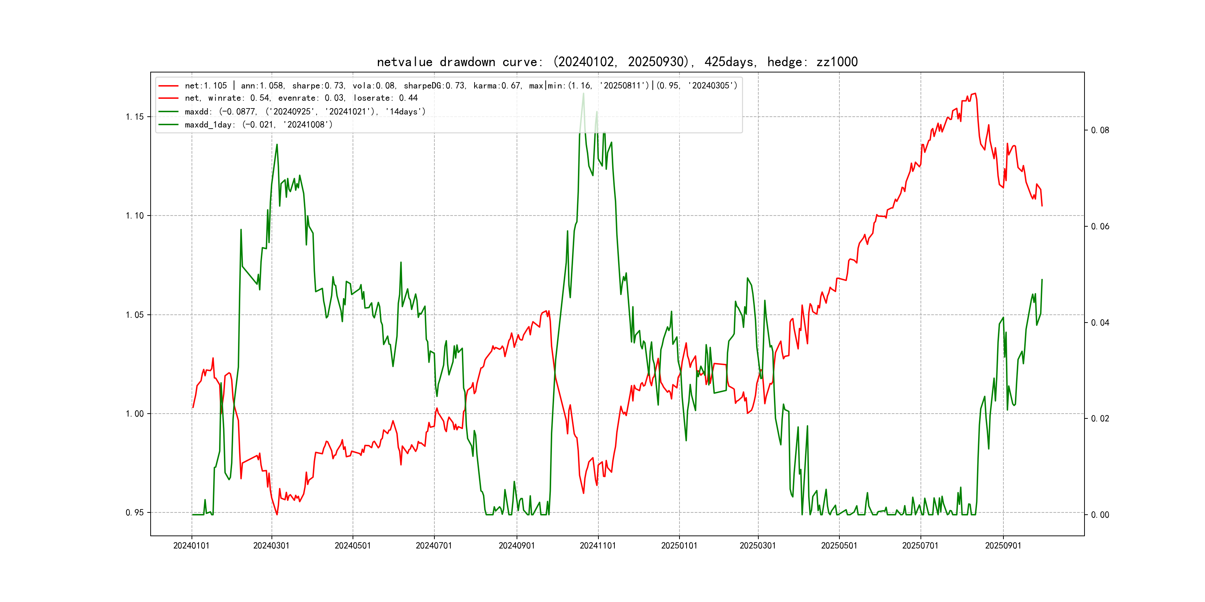1205x602 pixels.
Task: Click the 20240101 x-axis tick label
Action: (191, 546)
